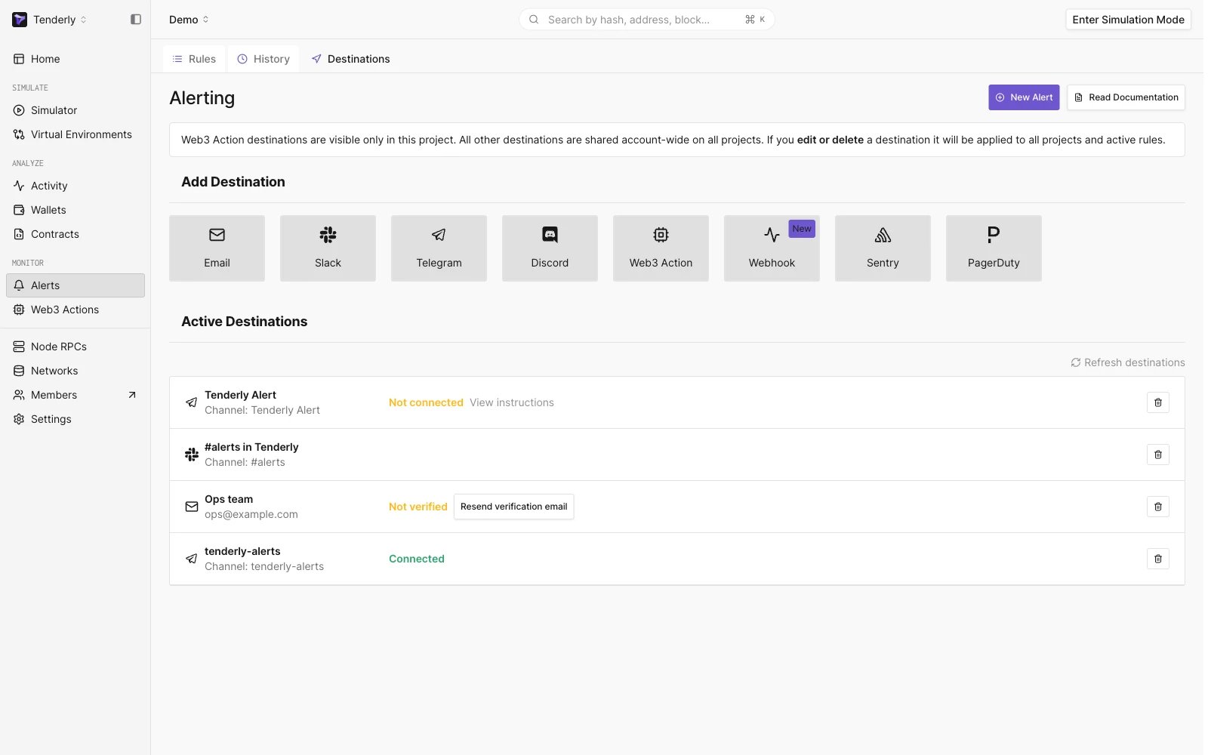Open Web3 Actions sidebar item
1208x755 pixels.
pos(75,310)
